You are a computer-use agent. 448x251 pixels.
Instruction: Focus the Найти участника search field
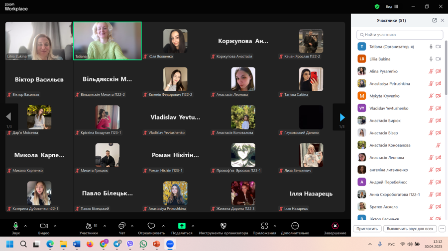[400, 35]
